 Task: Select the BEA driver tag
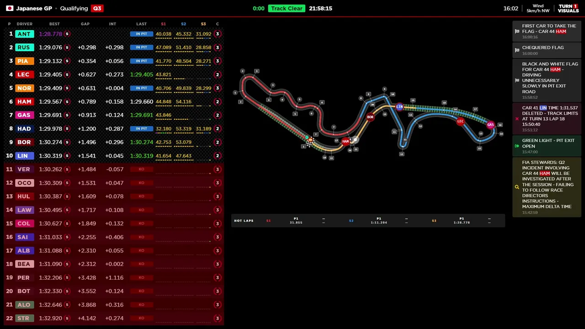click(24, 264)
